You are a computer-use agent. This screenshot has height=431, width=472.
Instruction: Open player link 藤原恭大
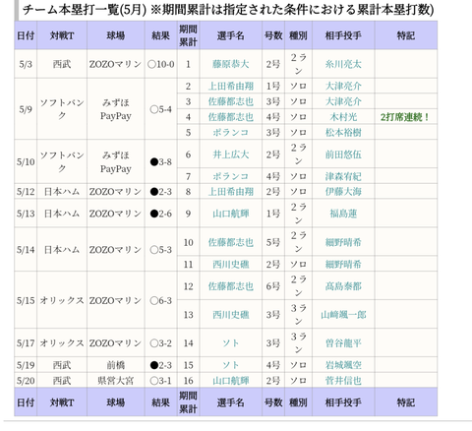pos(230,64)
